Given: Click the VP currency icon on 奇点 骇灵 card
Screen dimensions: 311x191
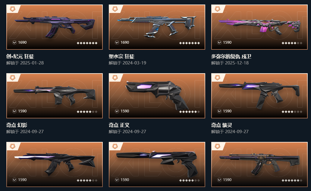Looking at the screenshot, I should coord(219,111).
